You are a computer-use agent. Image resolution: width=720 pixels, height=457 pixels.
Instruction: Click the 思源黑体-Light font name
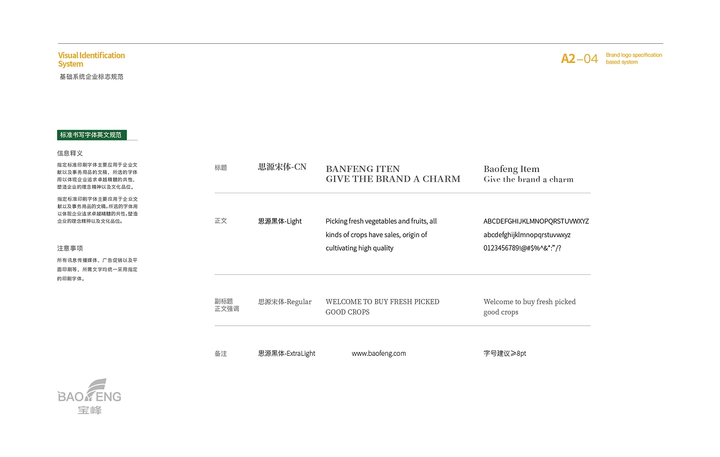click(x=280, y=221)
